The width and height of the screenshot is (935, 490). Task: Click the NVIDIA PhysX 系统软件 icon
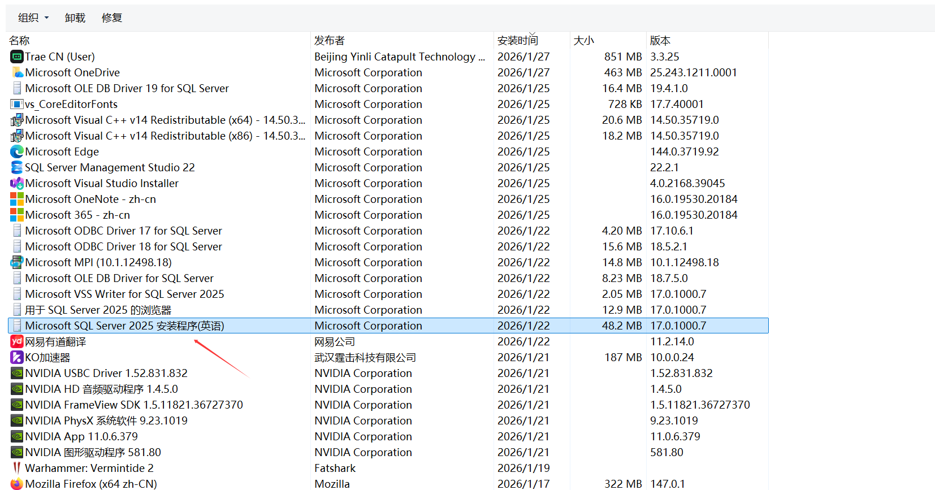pyautogui.click(x=17, y=420)
